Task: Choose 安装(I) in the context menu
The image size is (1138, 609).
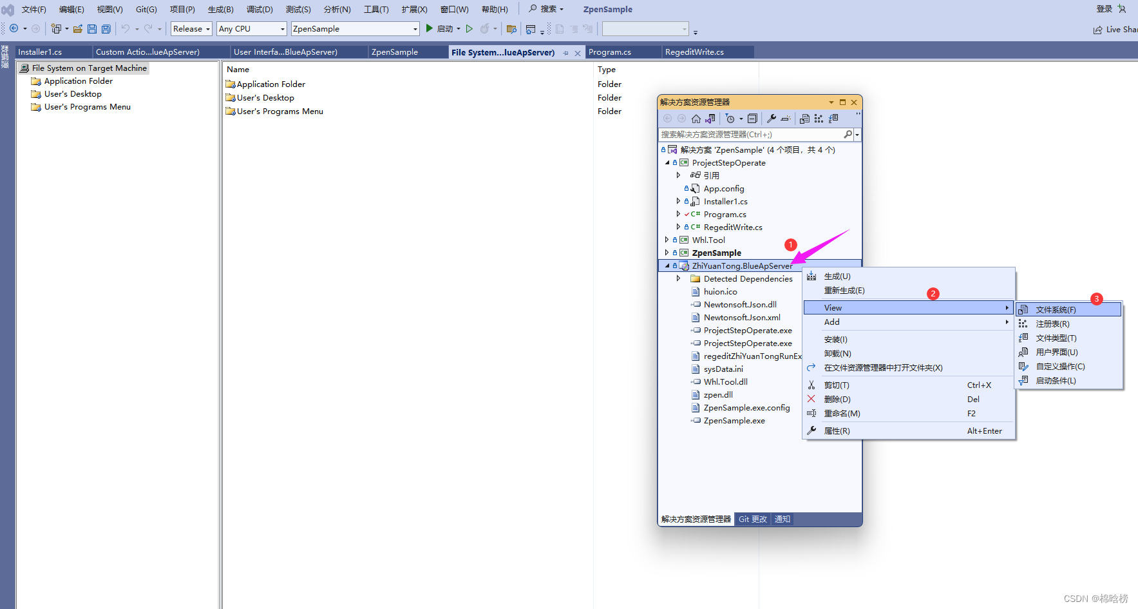Action: (909, 339)
